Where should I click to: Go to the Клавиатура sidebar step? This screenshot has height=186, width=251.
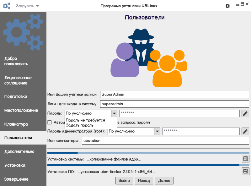[x=16, y=124]
